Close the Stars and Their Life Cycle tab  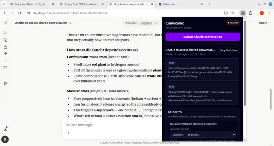53,4
